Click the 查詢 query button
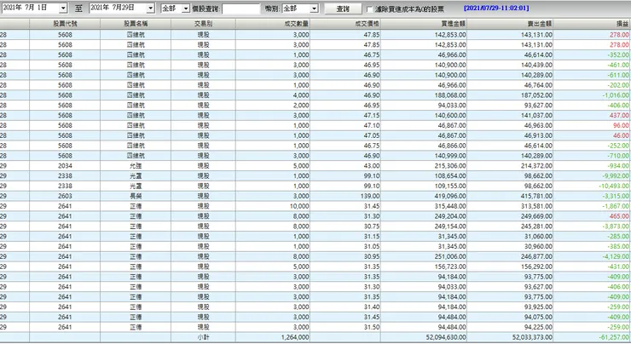This screenshot has height=344, width=631. pos(343,9)
